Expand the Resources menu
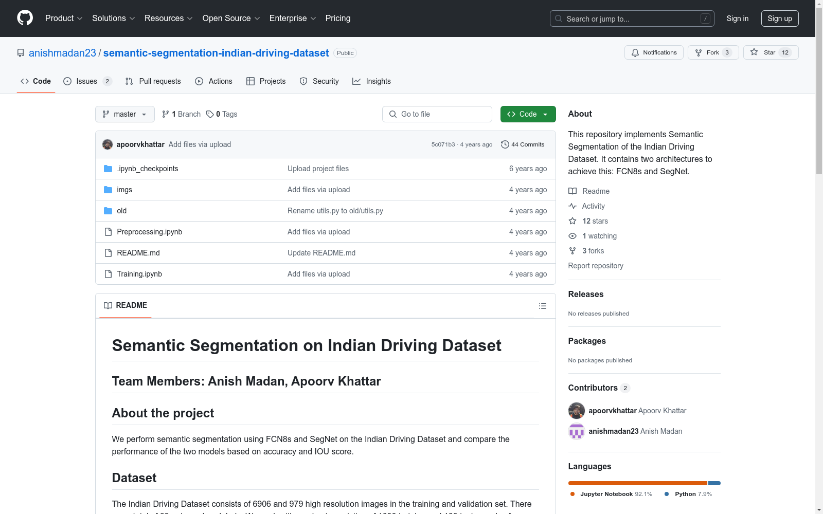Screen dimensions: 823x514 (x=169, y=19)
